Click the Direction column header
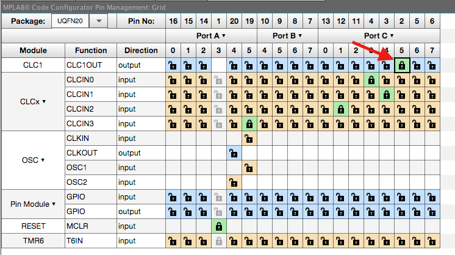The image size is (455, 255). click(x=141, y=50)
